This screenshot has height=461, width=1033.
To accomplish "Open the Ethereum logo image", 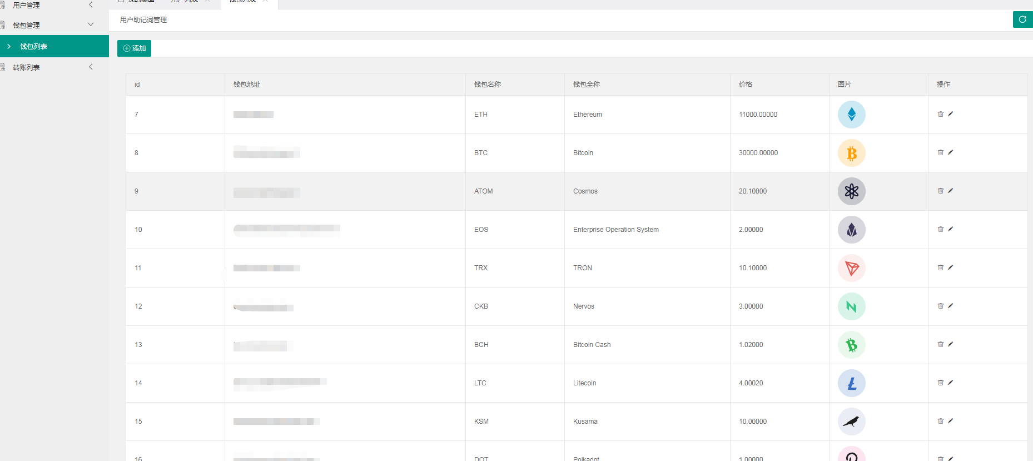I will point(851,115).
